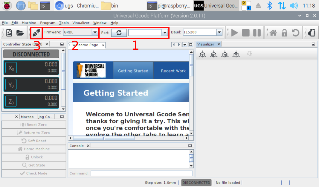Switch to the Jog Controller tab
The width and height of the screenshot is (319, 187).
46,117
